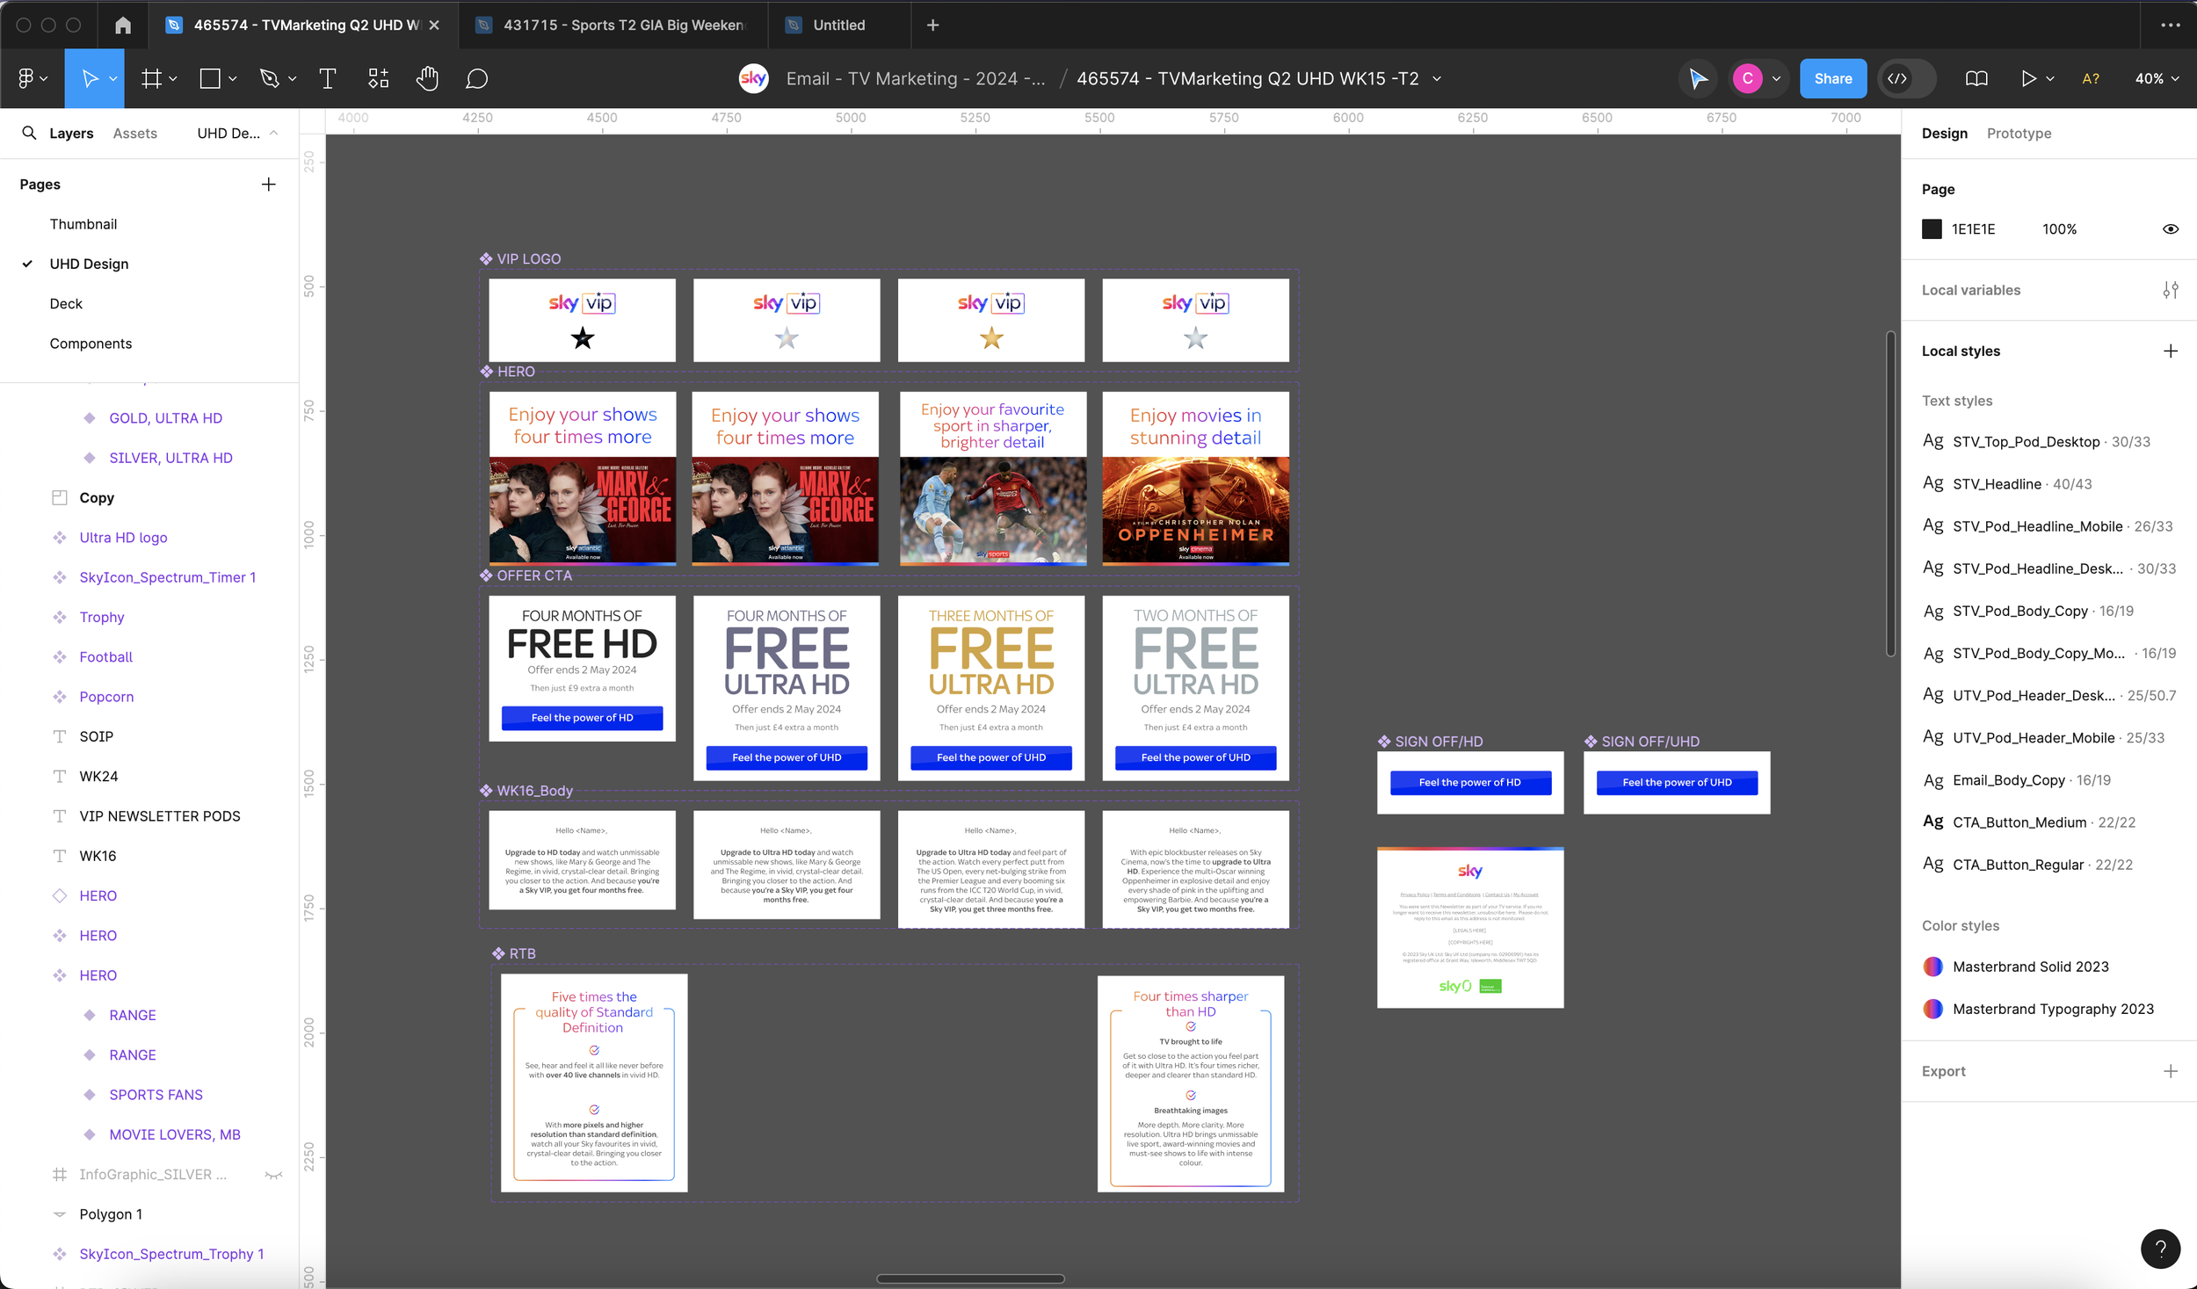The width and height of the screenshot is (2197, 1289).
Task: Select the Layers tab
Action: [71, 134]
